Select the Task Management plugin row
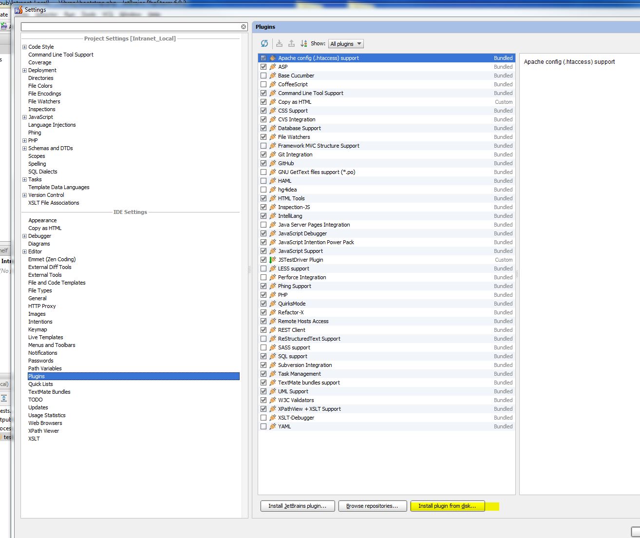The image size is (640, 538). tap(386, 374)
